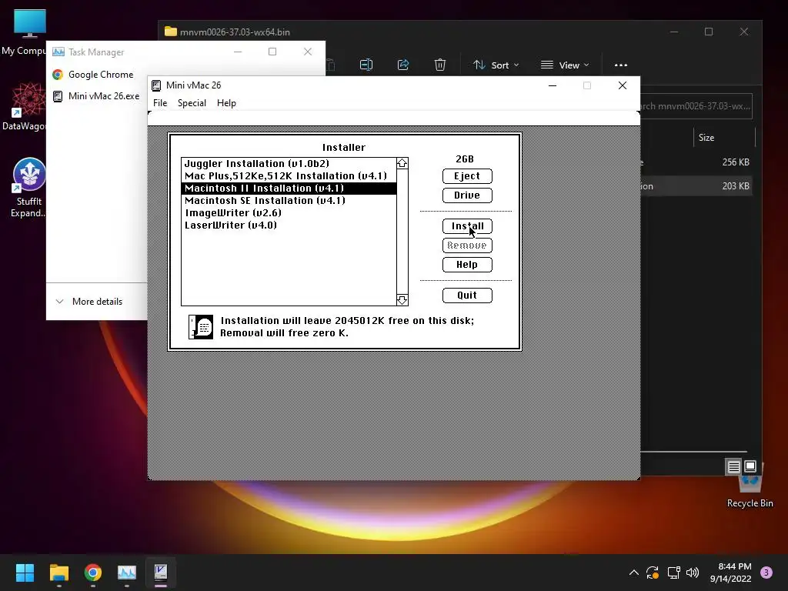Open the Help menu in Mini vMac
The height and width of the screenshot is (591, 788).
(226, 103)
